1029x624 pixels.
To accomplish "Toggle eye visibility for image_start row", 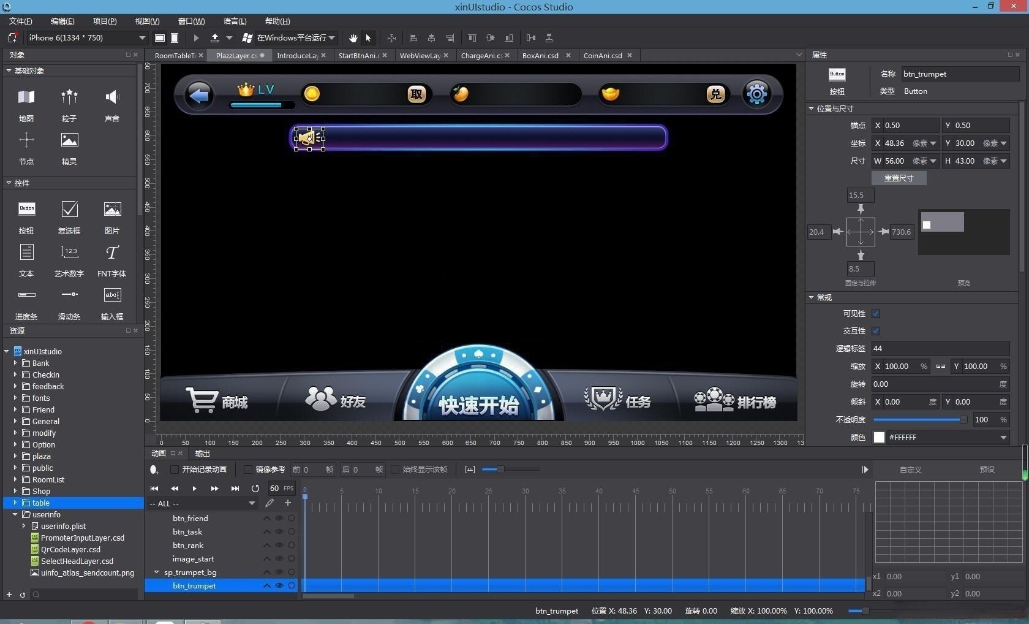I will 279,559.
